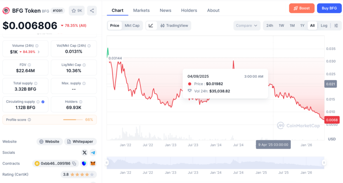
Task: Expand the Volume (24h) chevron arrow
Action: pyautogui.click(x=39, y=52)
